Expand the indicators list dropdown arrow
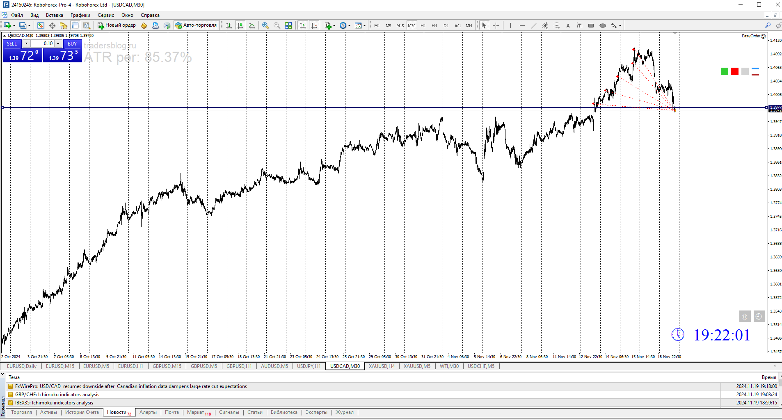This screenshot has width=782, height=420. [334, 25]
